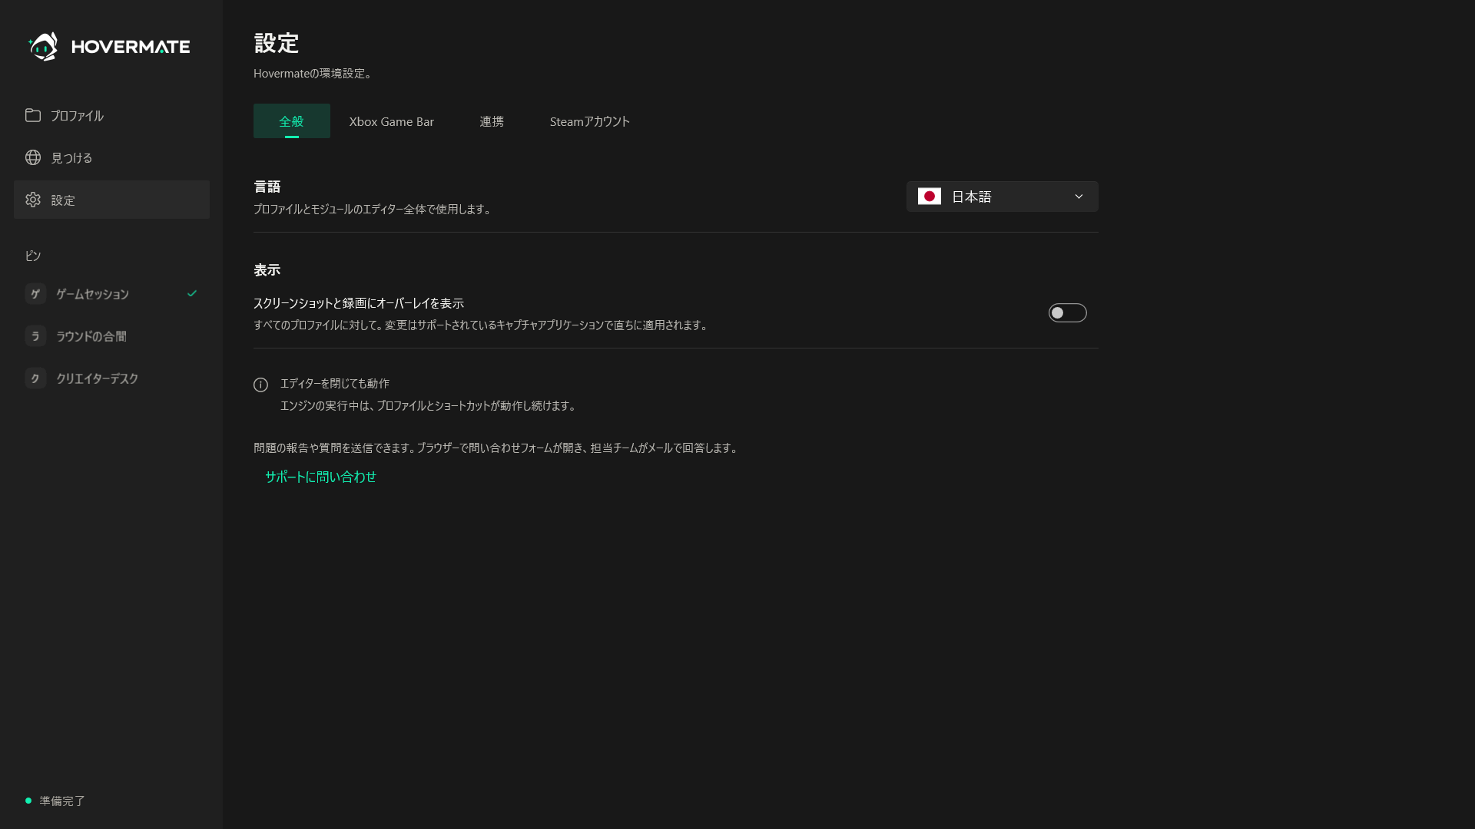Open the ラウンドの合間 pinned profile
This screenshot has width=1475, height=829.
coord(111,336)
